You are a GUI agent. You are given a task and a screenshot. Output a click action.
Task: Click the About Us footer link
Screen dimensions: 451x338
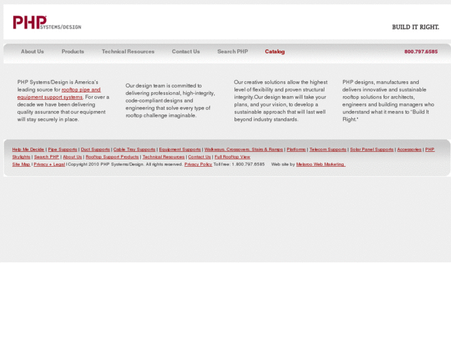point(72,157)
